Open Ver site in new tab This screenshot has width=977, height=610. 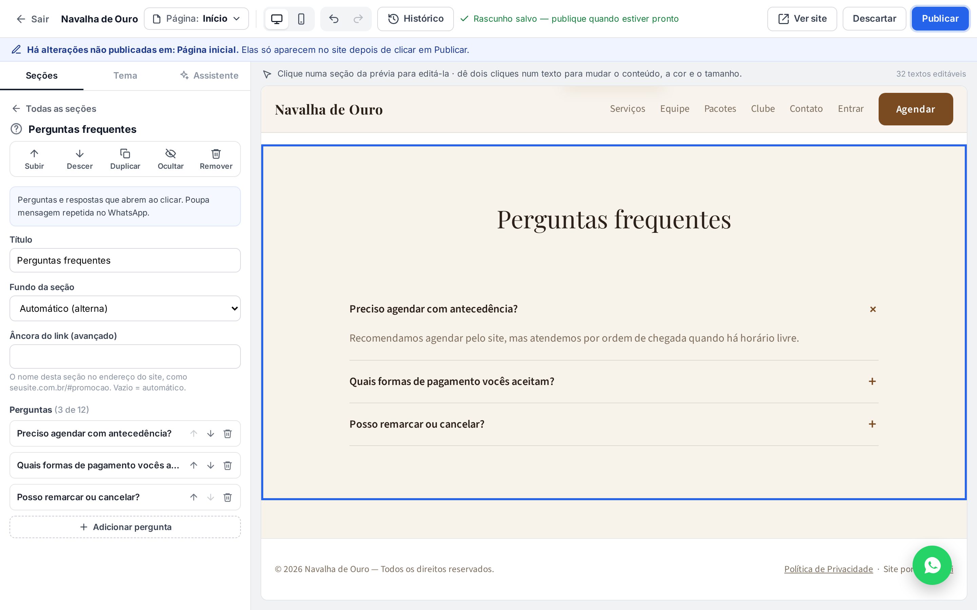[x=802, y=19]
